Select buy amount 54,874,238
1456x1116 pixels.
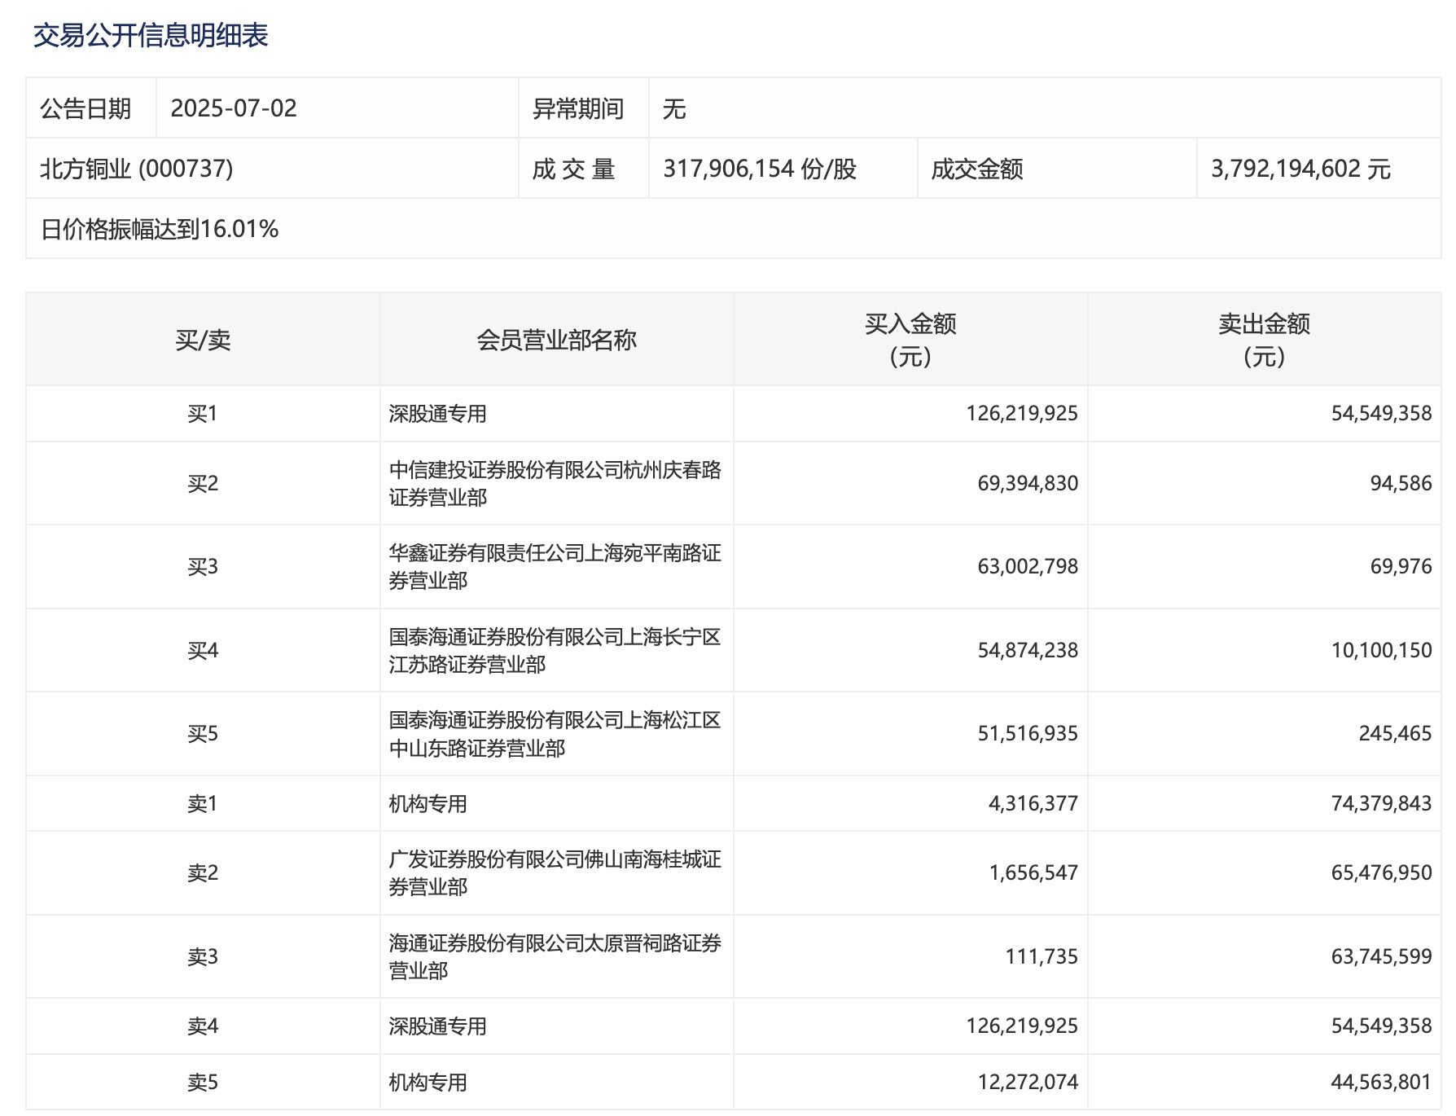1028,651
